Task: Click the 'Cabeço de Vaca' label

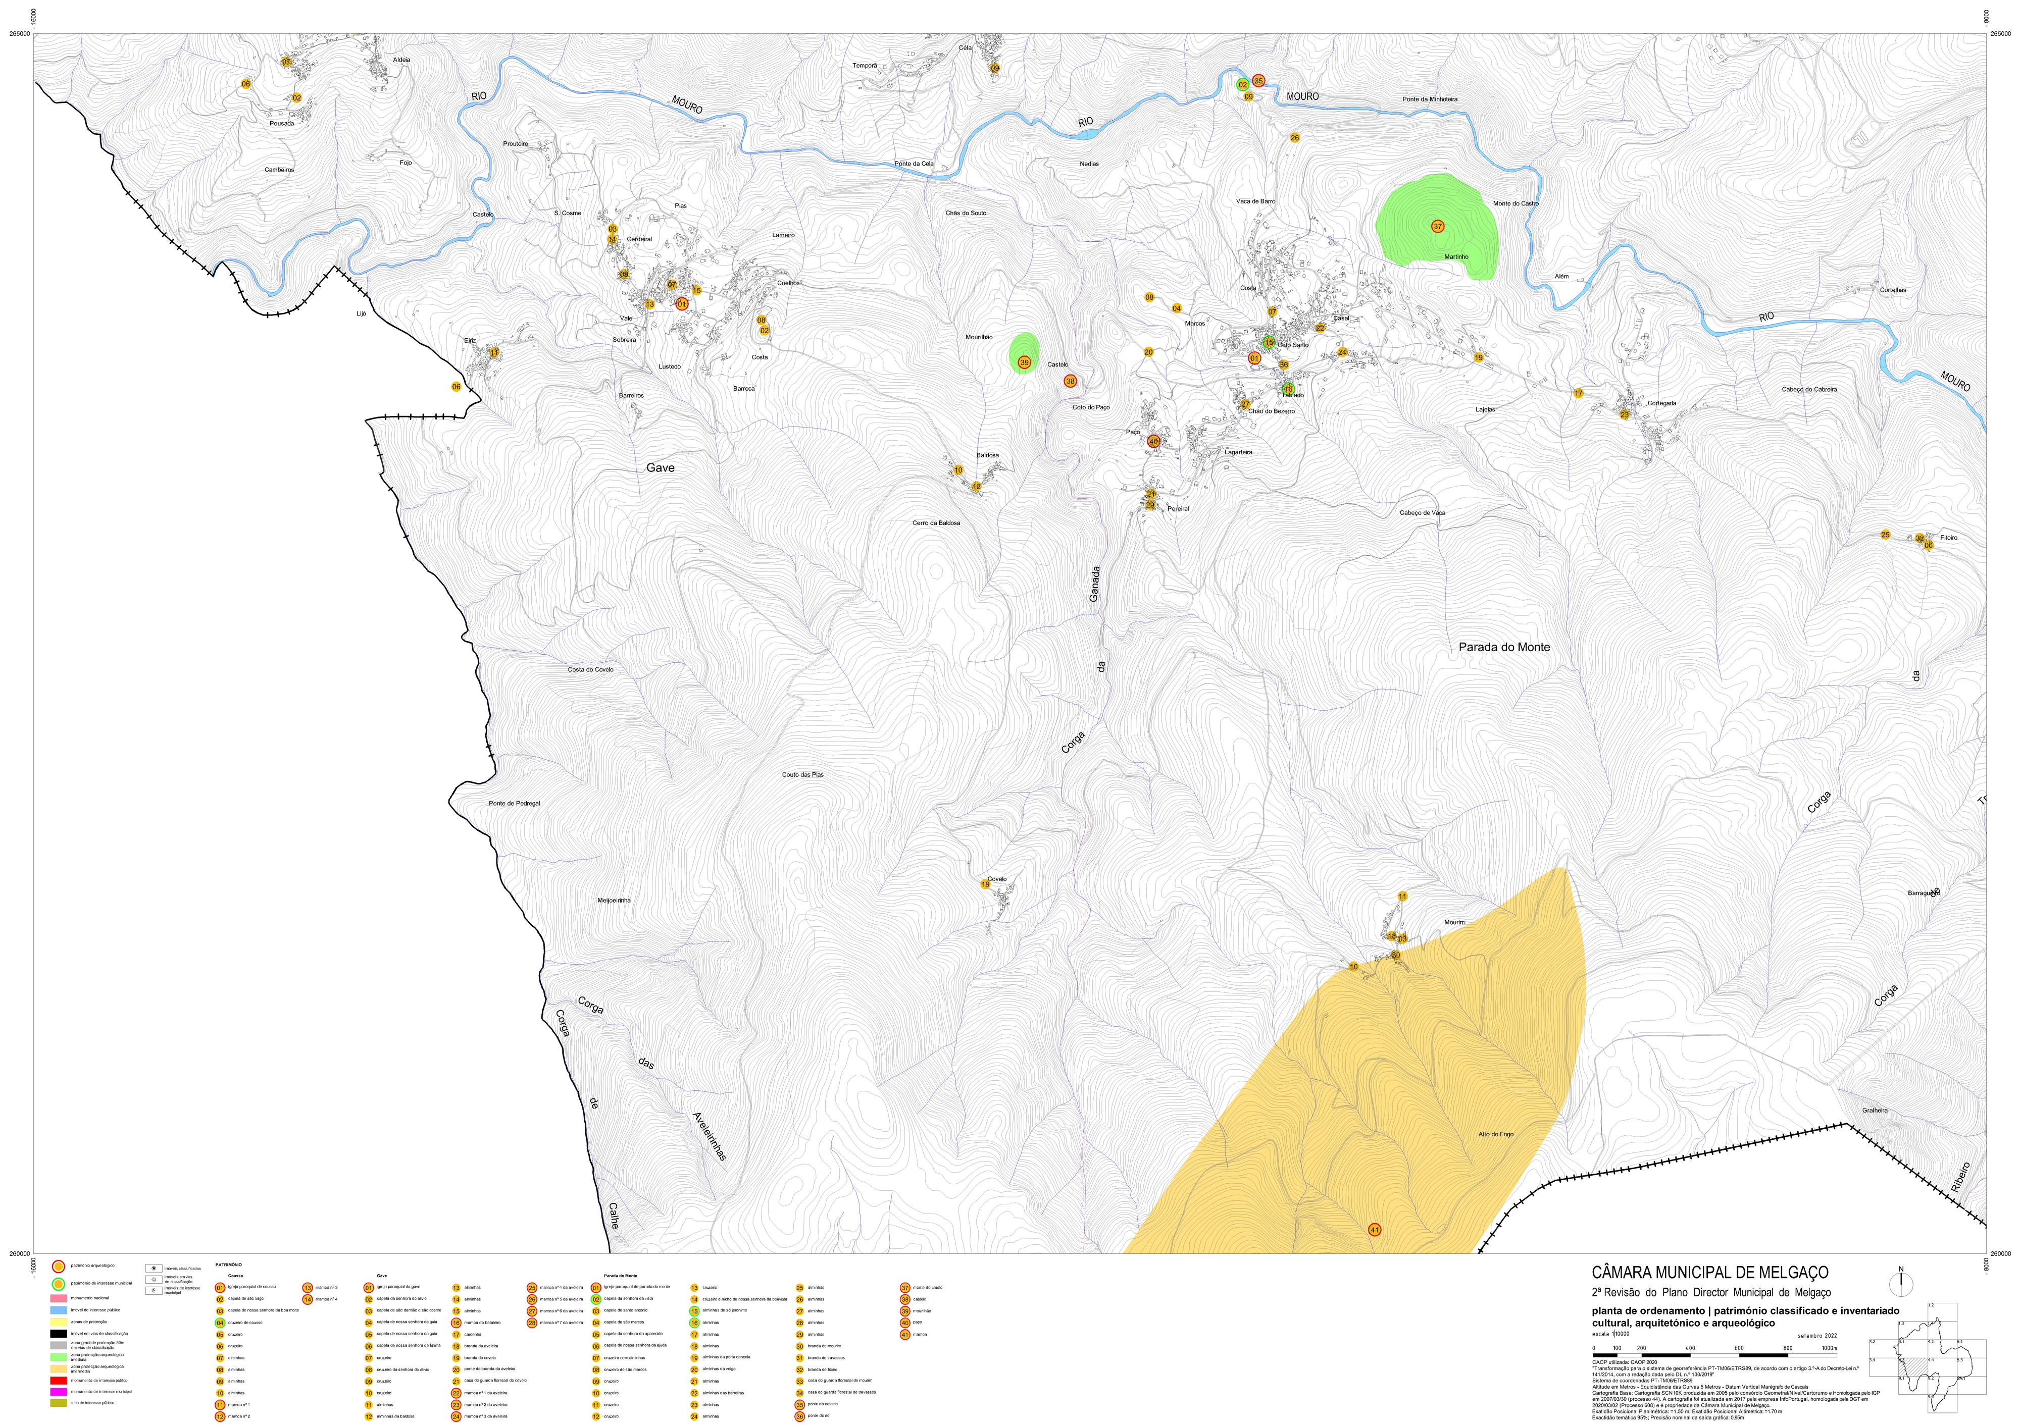Action: [x=1423, y=513]
